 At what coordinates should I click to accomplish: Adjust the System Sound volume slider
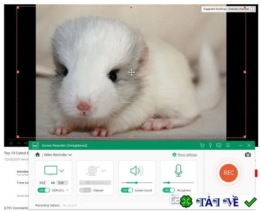pos(137,183)
